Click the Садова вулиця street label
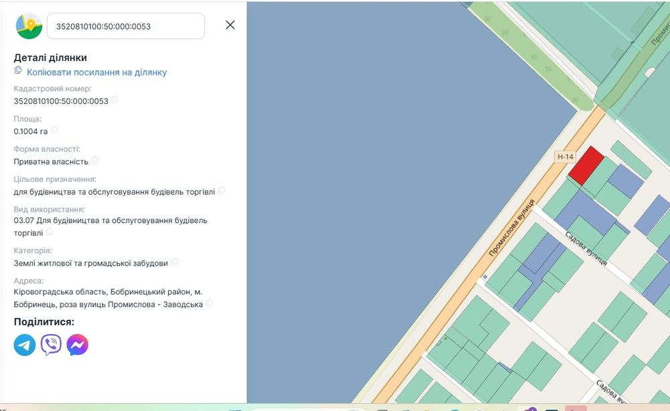The height and width of the screenshot is (411, 670). [x=586, y=248]
